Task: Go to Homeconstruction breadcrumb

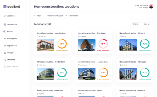Action: [x=55, y=16]
